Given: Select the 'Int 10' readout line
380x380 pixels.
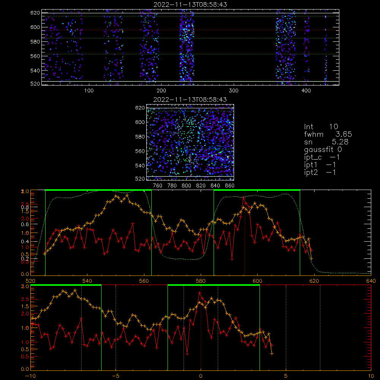Looking at the screenshot, I should point(321,127).
